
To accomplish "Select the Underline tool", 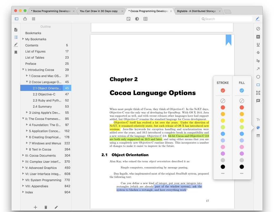I will click(258, 44).
